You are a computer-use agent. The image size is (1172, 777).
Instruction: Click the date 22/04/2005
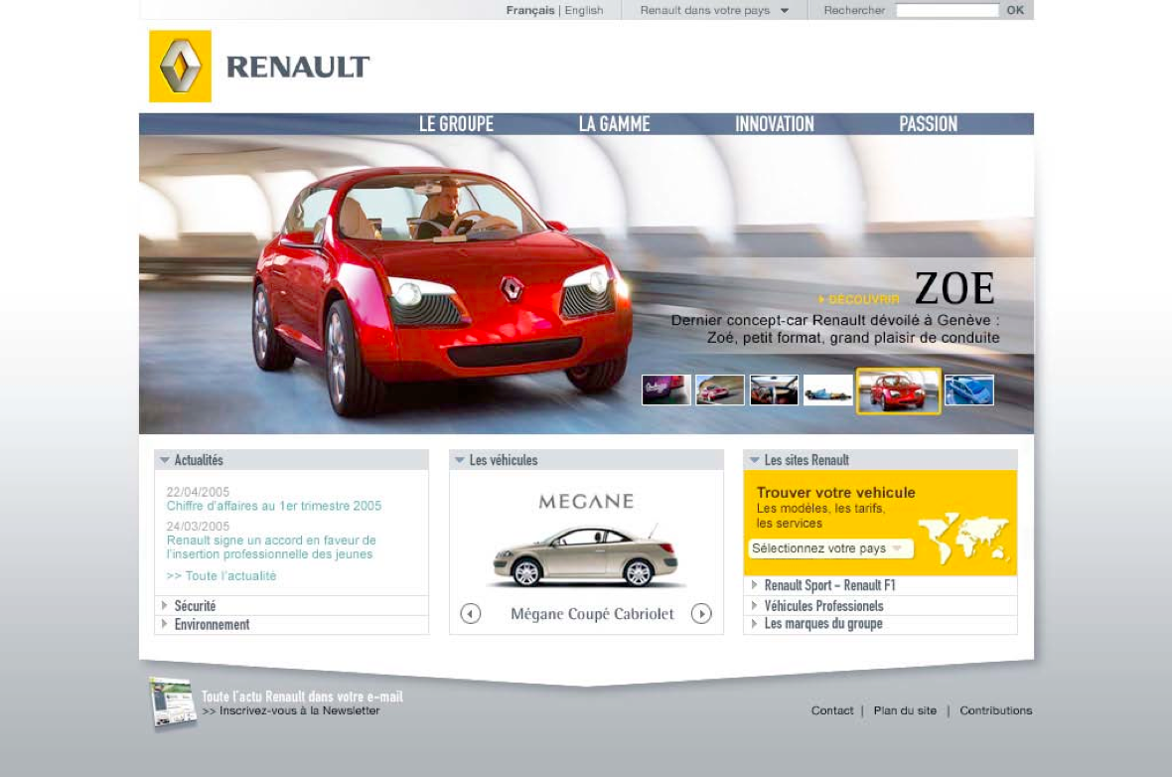tap(198, 492)
